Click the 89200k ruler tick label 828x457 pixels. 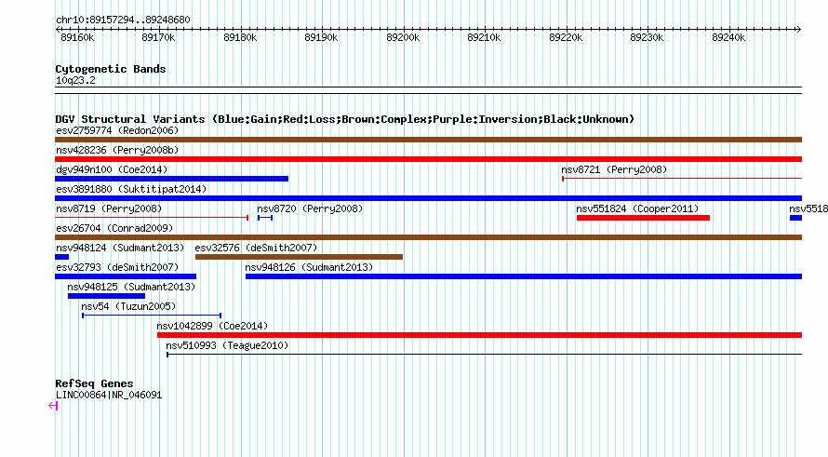(x=403, y=37)
